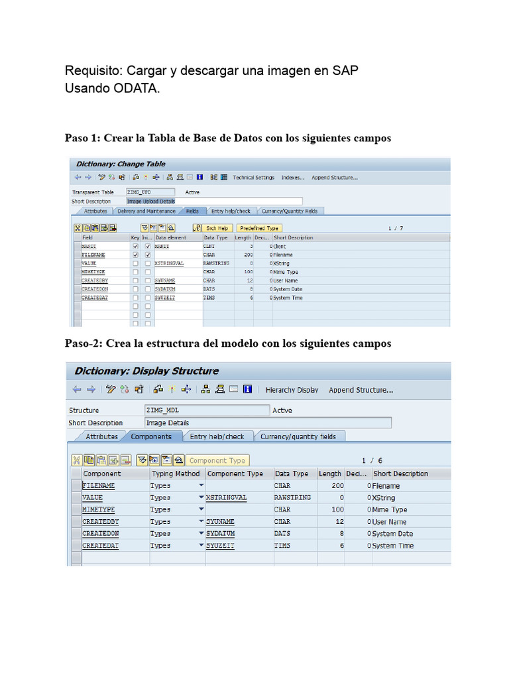Click forward arrow in Change Table toolbar
The image size is (509, 679).
coord(88,177)
